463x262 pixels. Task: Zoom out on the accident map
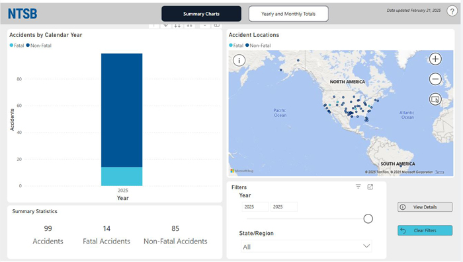click(x=435, y=79)
